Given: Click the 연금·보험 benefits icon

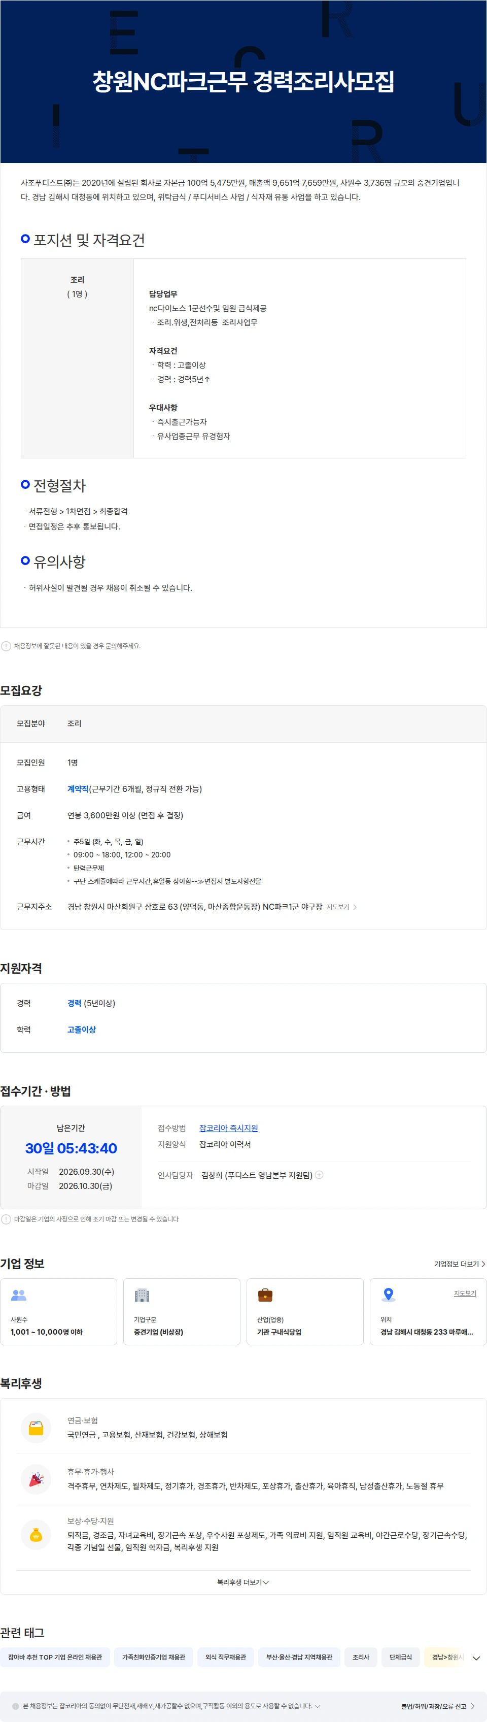Looking at the screenshot, I should (36, 1428).
